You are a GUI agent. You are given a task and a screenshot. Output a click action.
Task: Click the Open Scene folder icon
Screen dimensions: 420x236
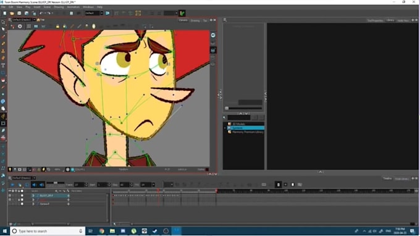tap(12, 13)
